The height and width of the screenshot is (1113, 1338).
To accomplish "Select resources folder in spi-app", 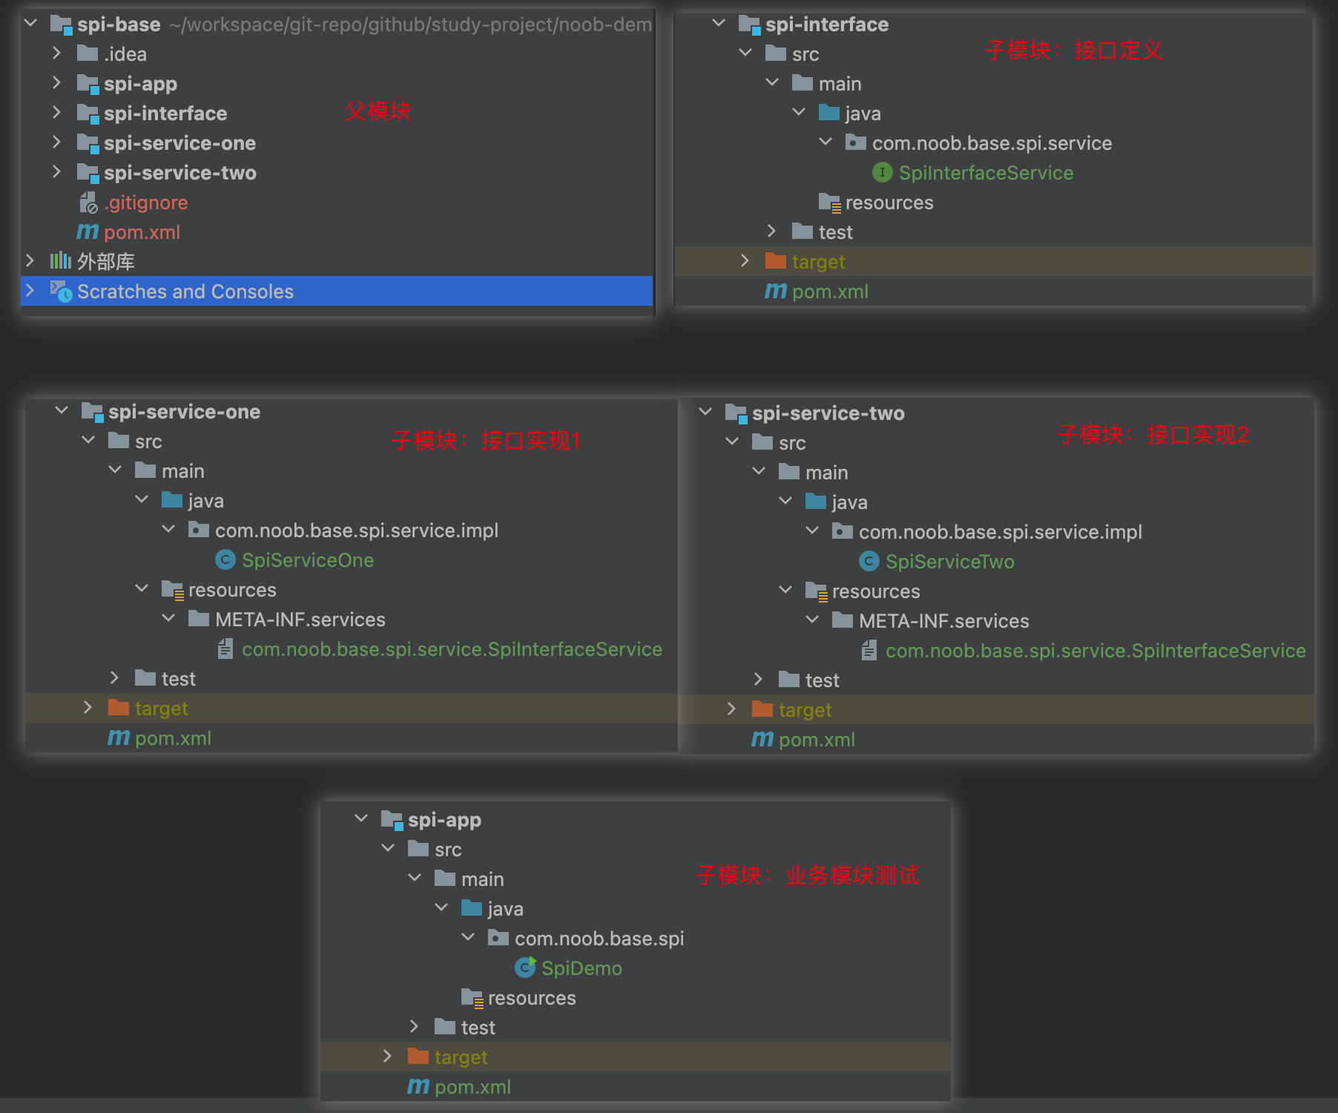I will click(x=532, y=998).
